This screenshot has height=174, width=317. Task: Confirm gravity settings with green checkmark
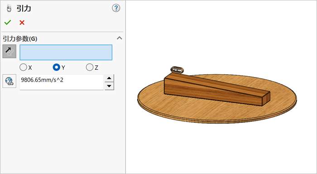(8, 23)
